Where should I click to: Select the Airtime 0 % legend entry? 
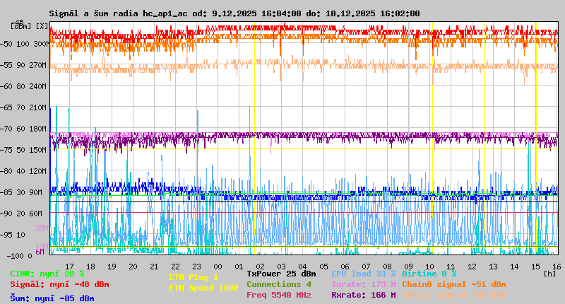429,274
